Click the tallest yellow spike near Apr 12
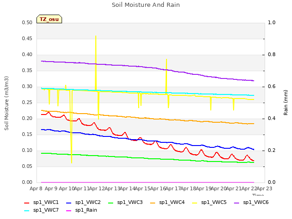 96,63
